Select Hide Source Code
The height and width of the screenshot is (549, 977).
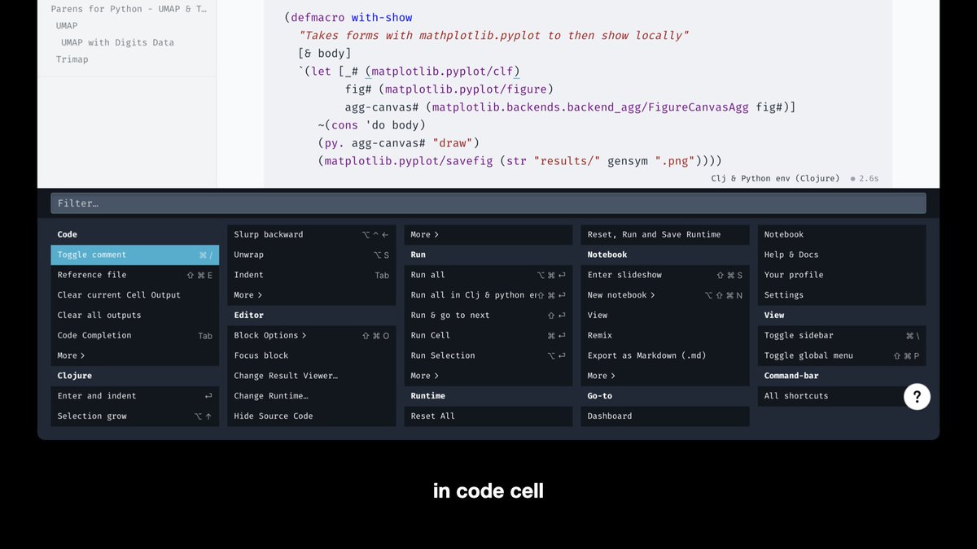point(311,416)
